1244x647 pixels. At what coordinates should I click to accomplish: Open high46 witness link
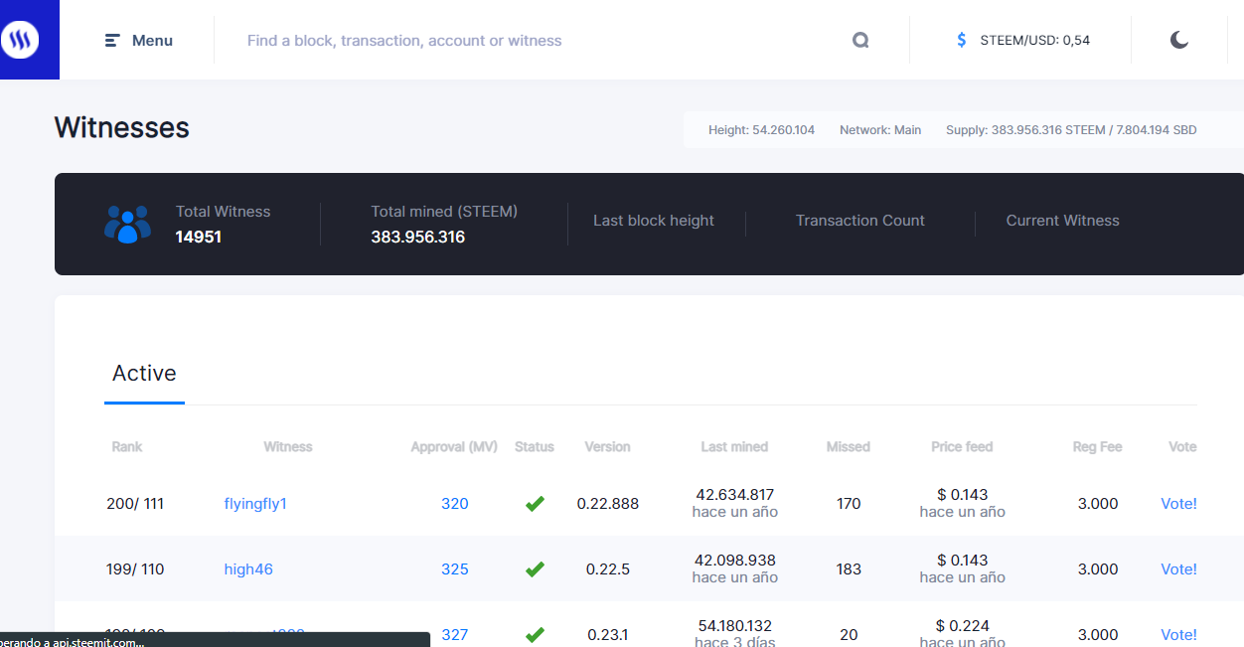tap(248, 569)
